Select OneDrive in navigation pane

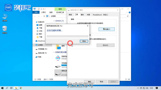(40, 41)
